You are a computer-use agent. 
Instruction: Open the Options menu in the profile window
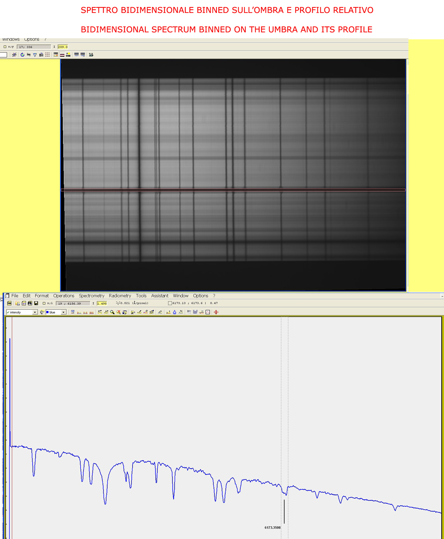(x=201, y=296)
